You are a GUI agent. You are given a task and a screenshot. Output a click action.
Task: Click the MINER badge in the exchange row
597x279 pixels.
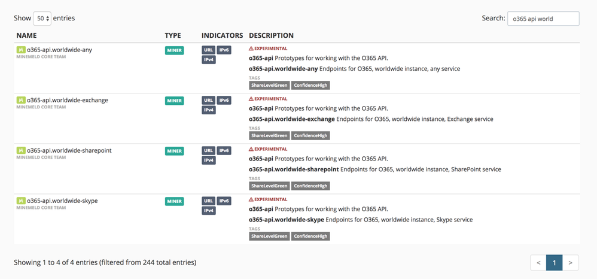coord(174,101)
